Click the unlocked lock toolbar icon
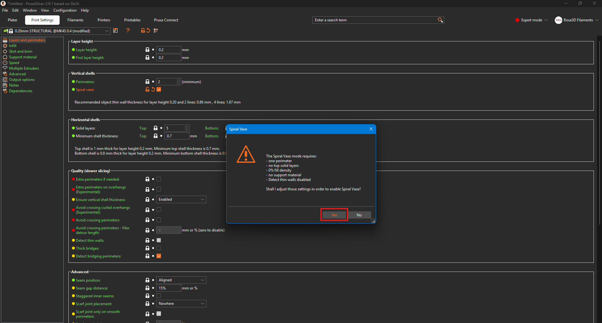The height and width of the screenshot is (323, 602). click(x=143, y=30)
